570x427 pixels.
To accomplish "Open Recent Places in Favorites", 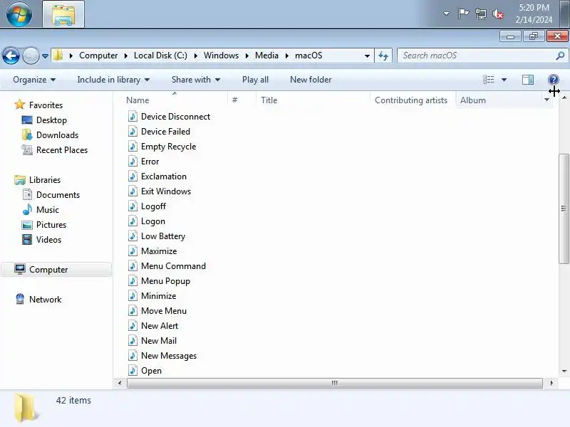I will (62, 150).
